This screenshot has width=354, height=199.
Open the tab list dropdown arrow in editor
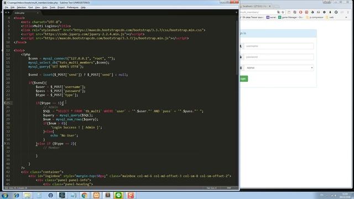pyautogui.click(x=236, y=13)
